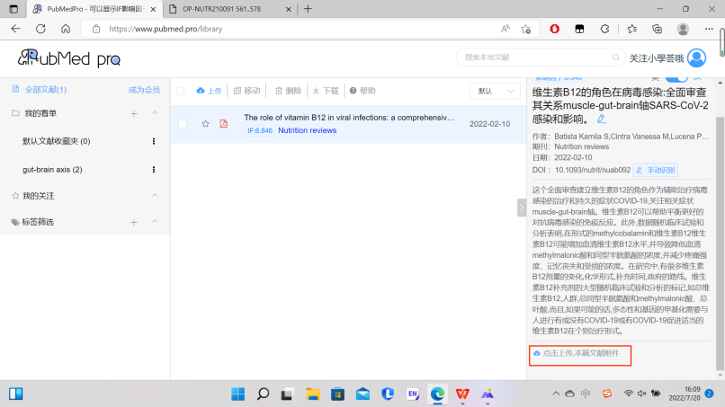
Task: Collapse the 我的关注 section
Action: coord(155,196)
